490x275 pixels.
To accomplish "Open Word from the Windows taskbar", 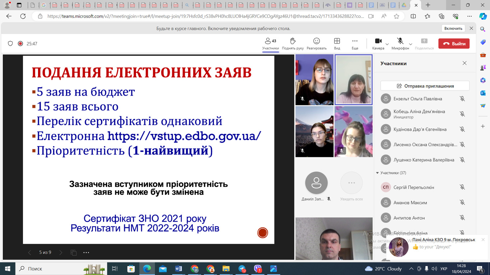I will click(178, 269).
